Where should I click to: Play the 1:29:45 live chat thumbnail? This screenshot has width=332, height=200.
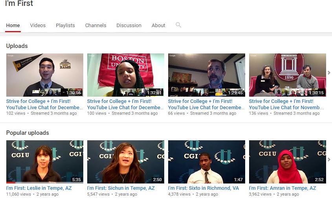point(207,75)
